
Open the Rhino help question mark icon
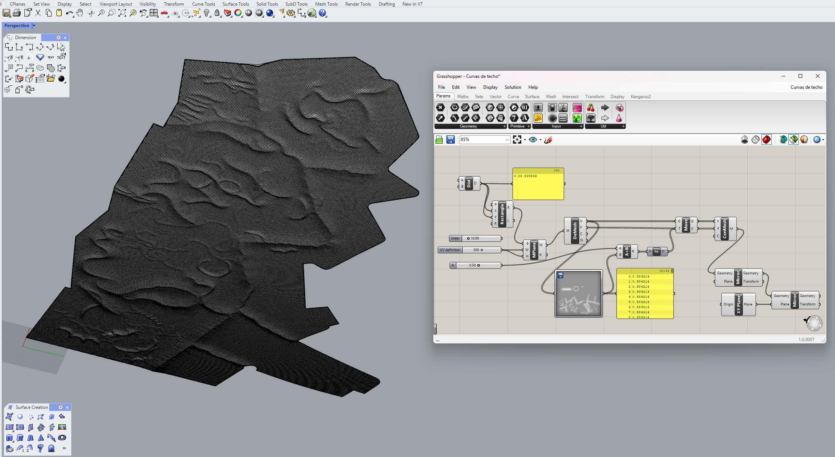click(322, 13)
